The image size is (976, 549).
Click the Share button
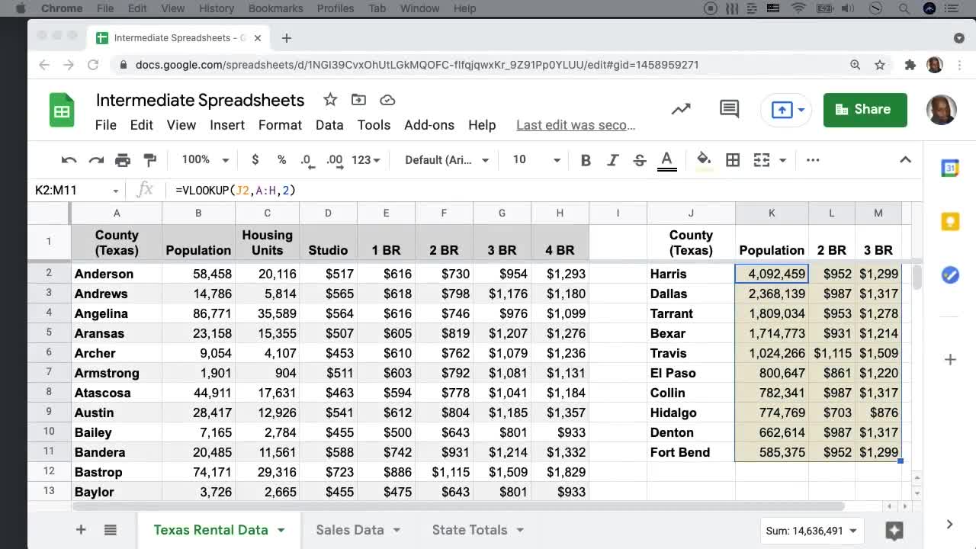tap(865, 109)
